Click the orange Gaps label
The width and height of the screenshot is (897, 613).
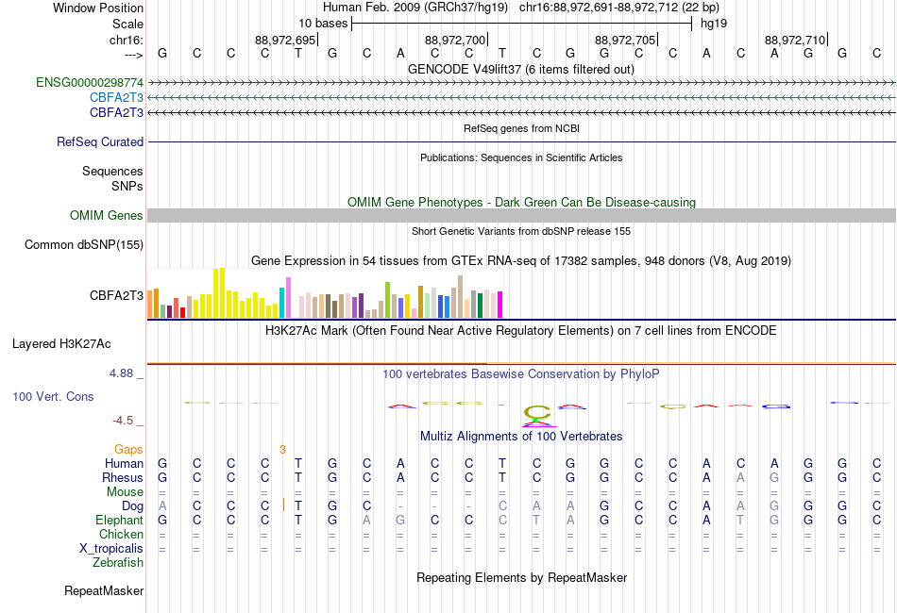click(128, 450)
